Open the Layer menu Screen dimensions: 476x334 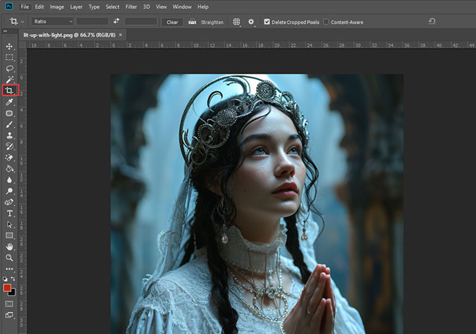tap(76, 7)
